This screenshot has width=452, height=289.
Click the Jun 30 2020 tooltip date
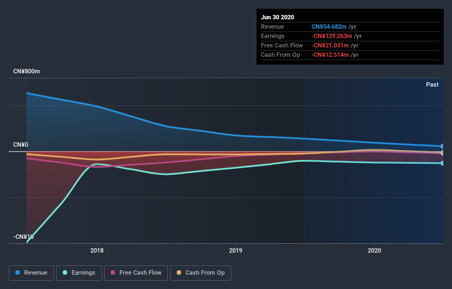click(x=277, y=17)
